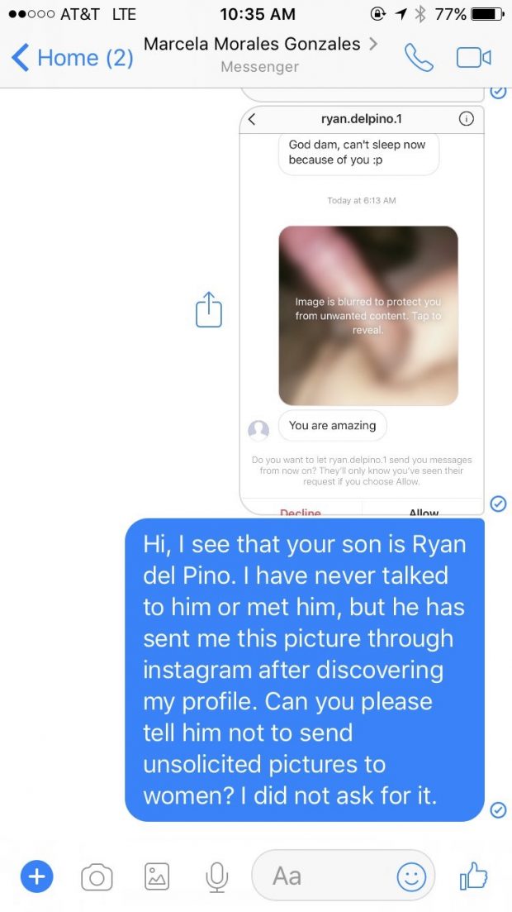This screenshot has height=912, width=512.
Task: Select the blue message about Ryan del Pino
Action: click(x=305, y=670)
